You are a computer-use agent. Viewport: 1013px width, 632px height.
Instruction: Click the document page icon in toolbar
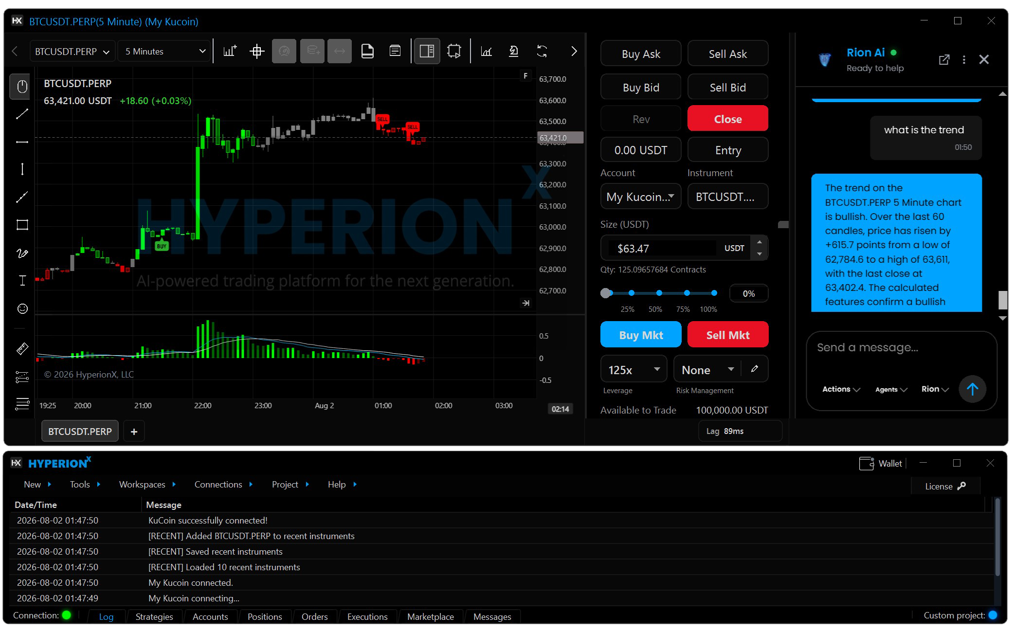click(367, 51)
